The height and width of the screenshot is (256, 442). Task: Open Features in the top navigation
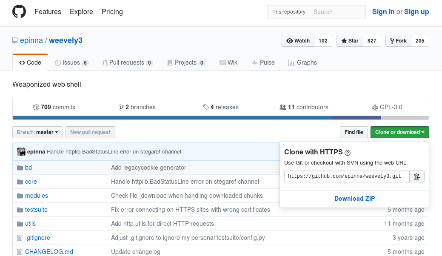pyautogui.click(x=48, y=12)
